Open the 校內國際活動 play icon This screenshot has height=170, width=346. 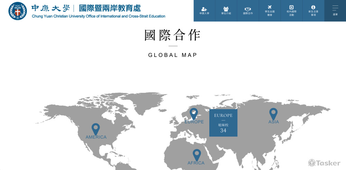click(291, 7)
